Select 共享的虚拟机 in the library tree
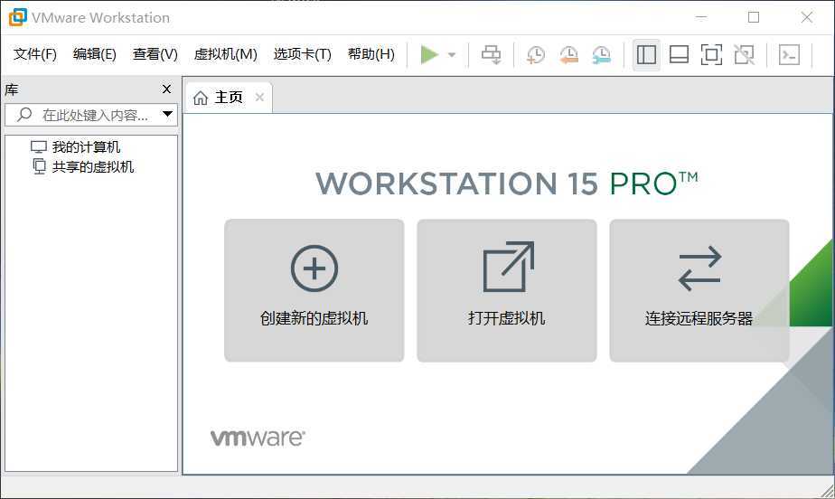The width and height of the screenshot is (835, 499). click(x=82, y=166)
